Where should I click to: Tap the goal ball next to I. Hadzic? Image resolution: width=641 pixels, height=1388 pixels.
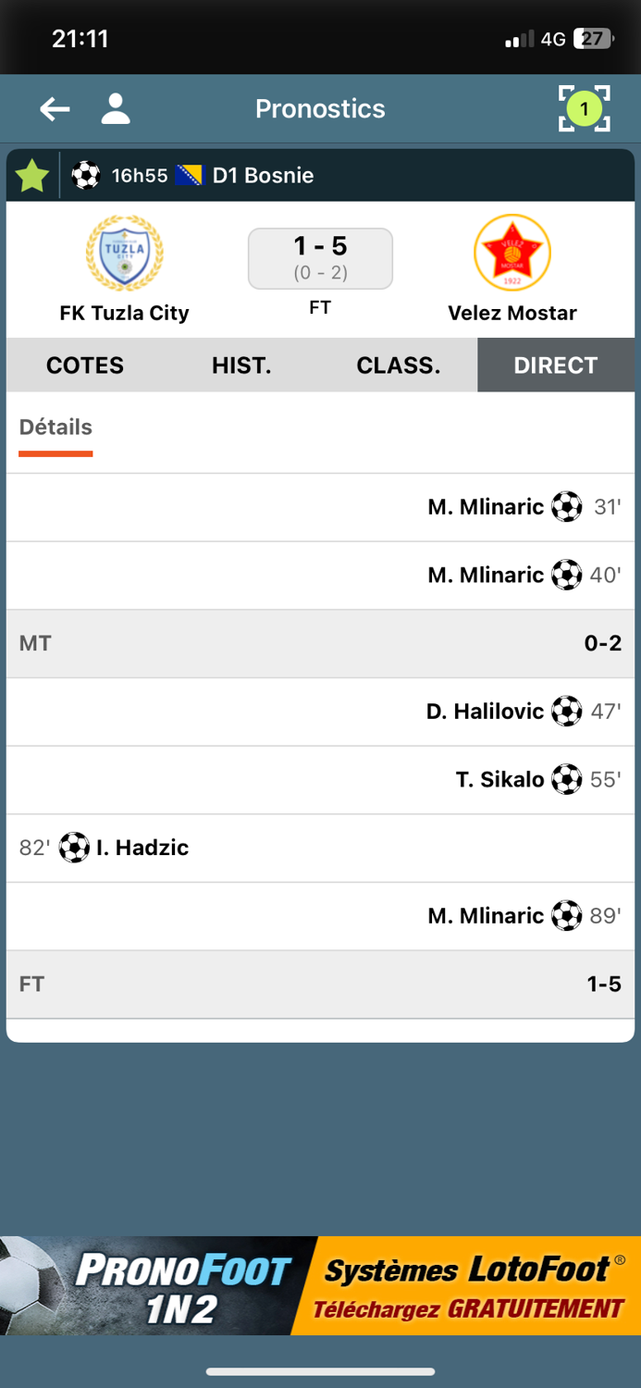pos(74,848)
